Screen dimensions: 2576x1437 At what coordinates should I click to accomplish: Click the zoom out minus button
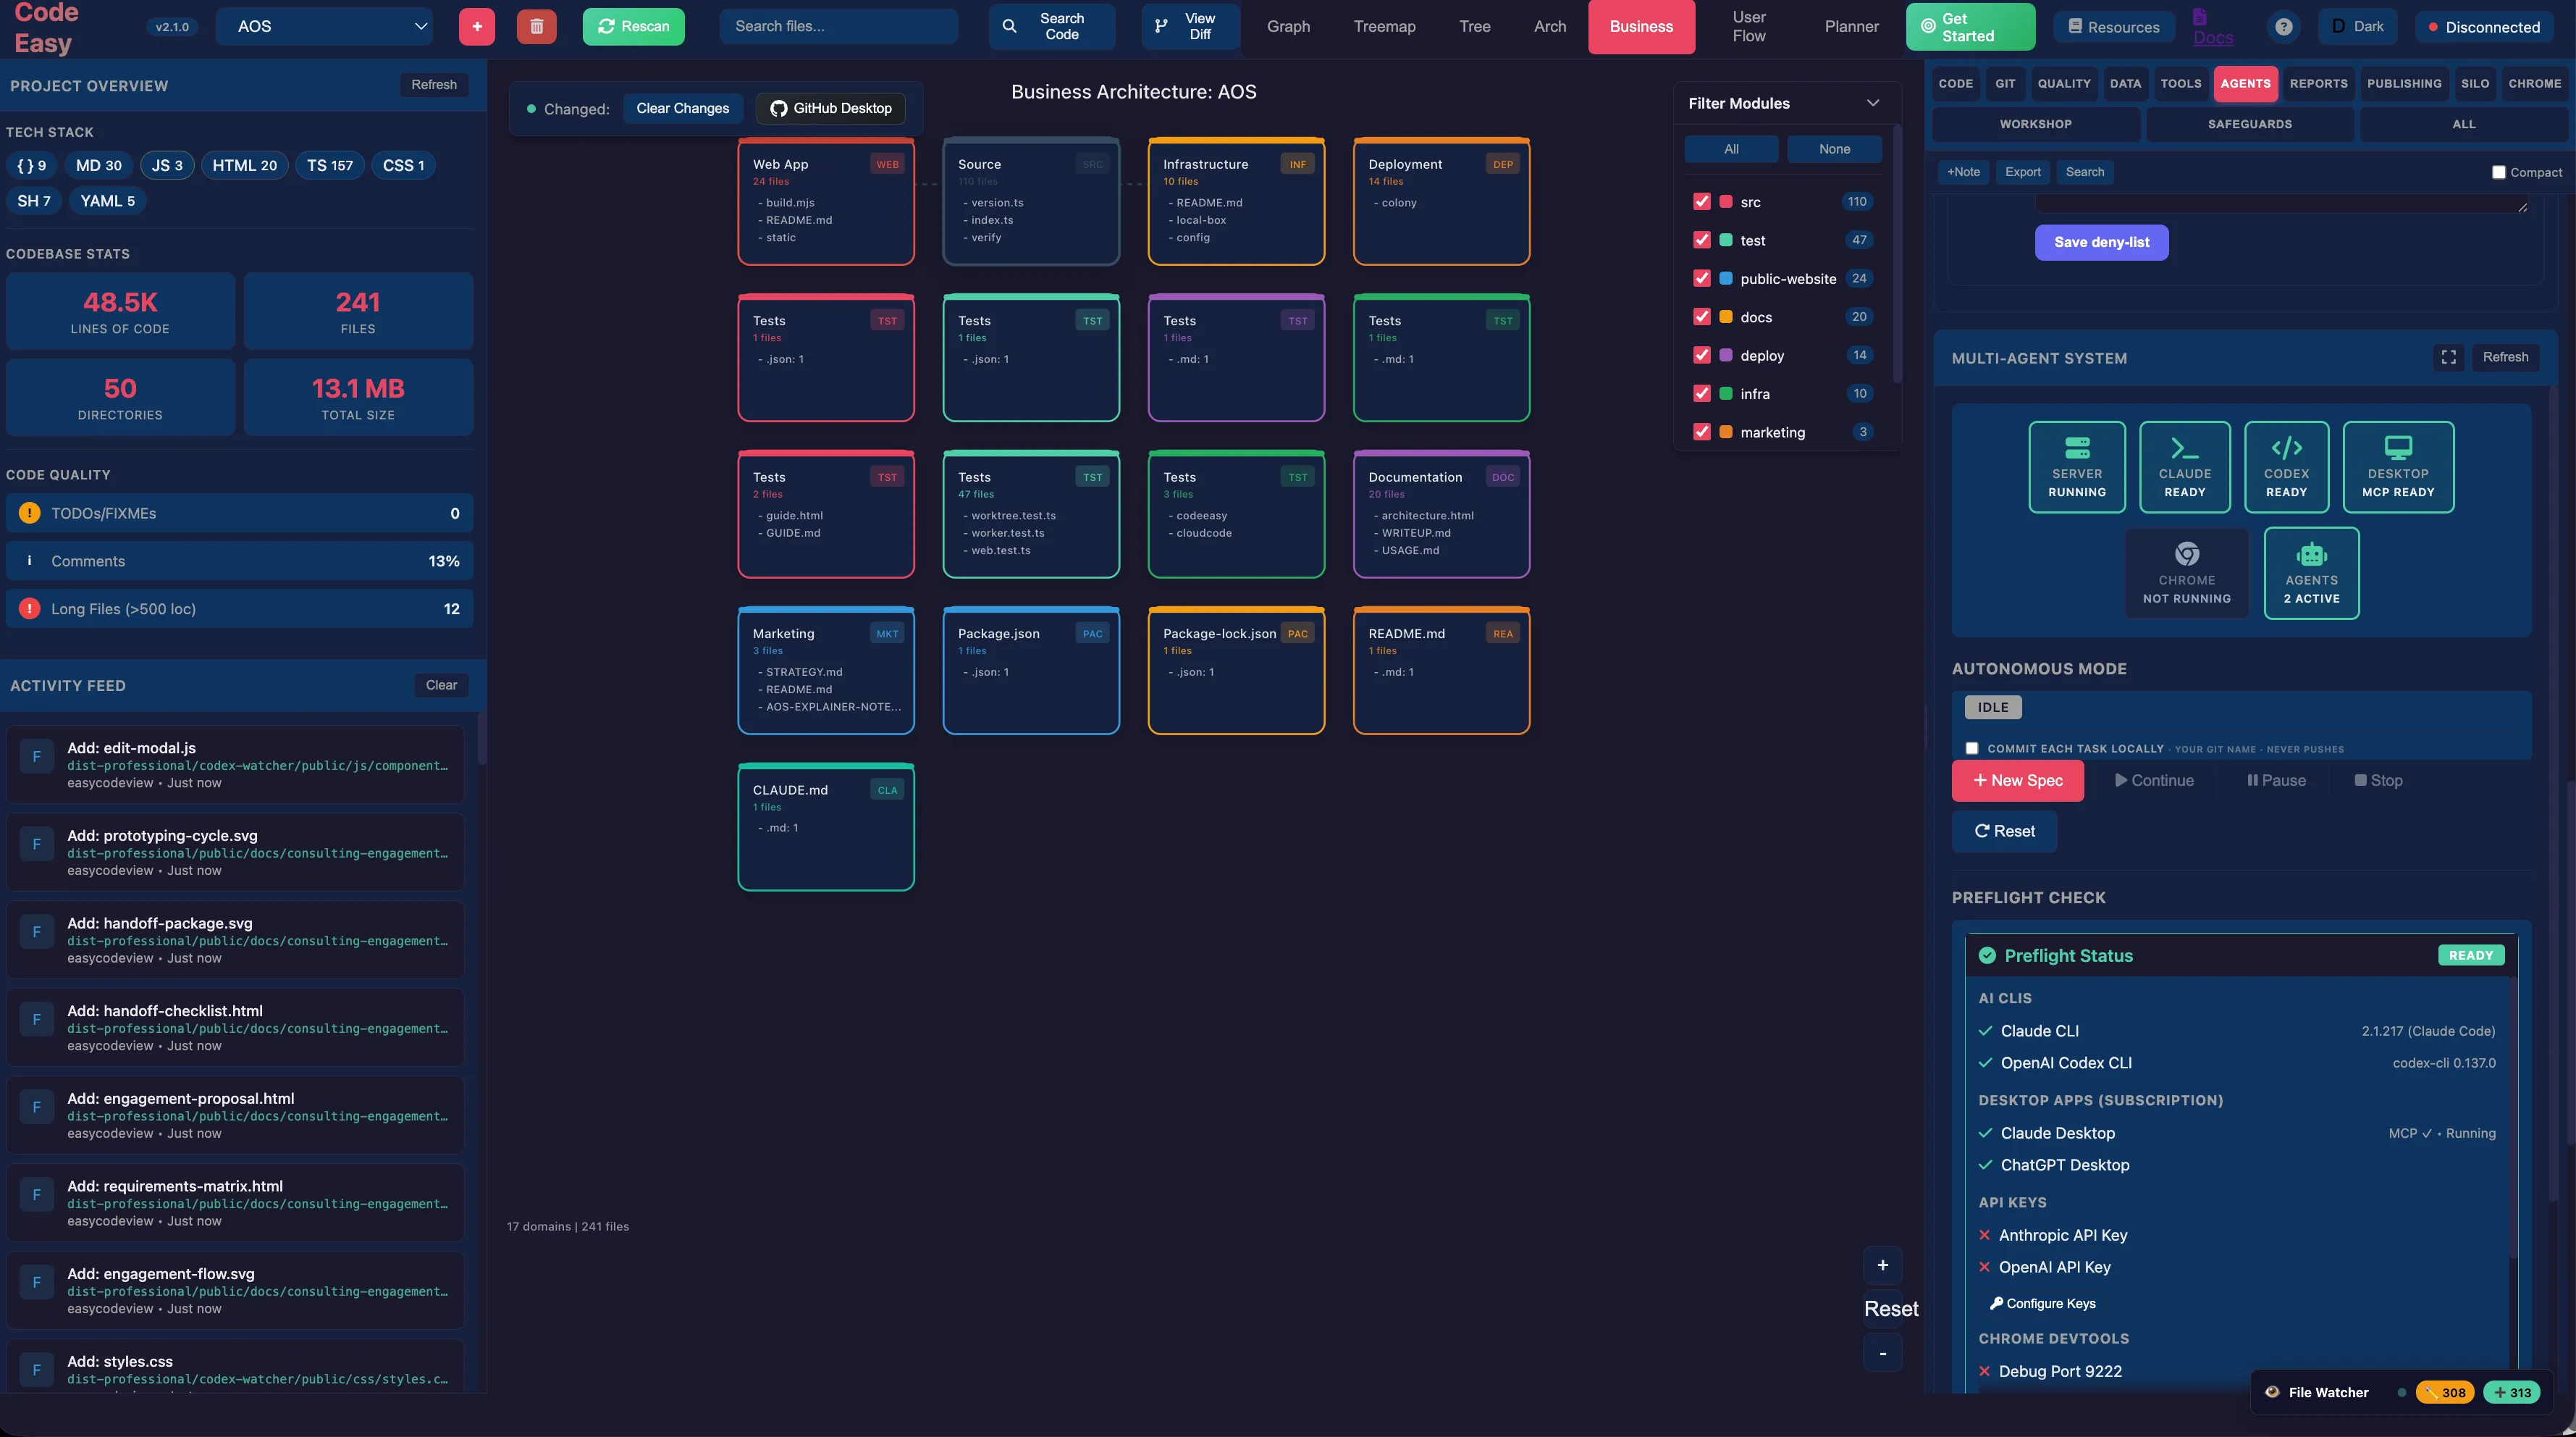pos(1882,1353)
